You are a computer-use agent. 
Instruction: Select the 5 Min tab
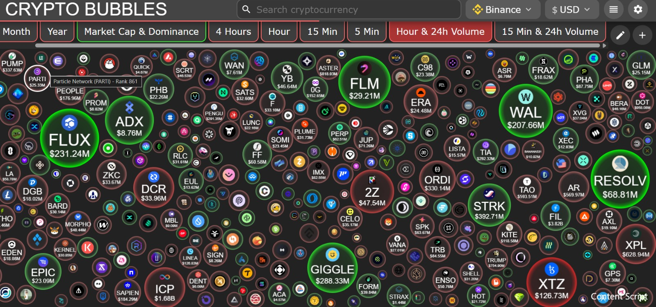pos(367,32)
